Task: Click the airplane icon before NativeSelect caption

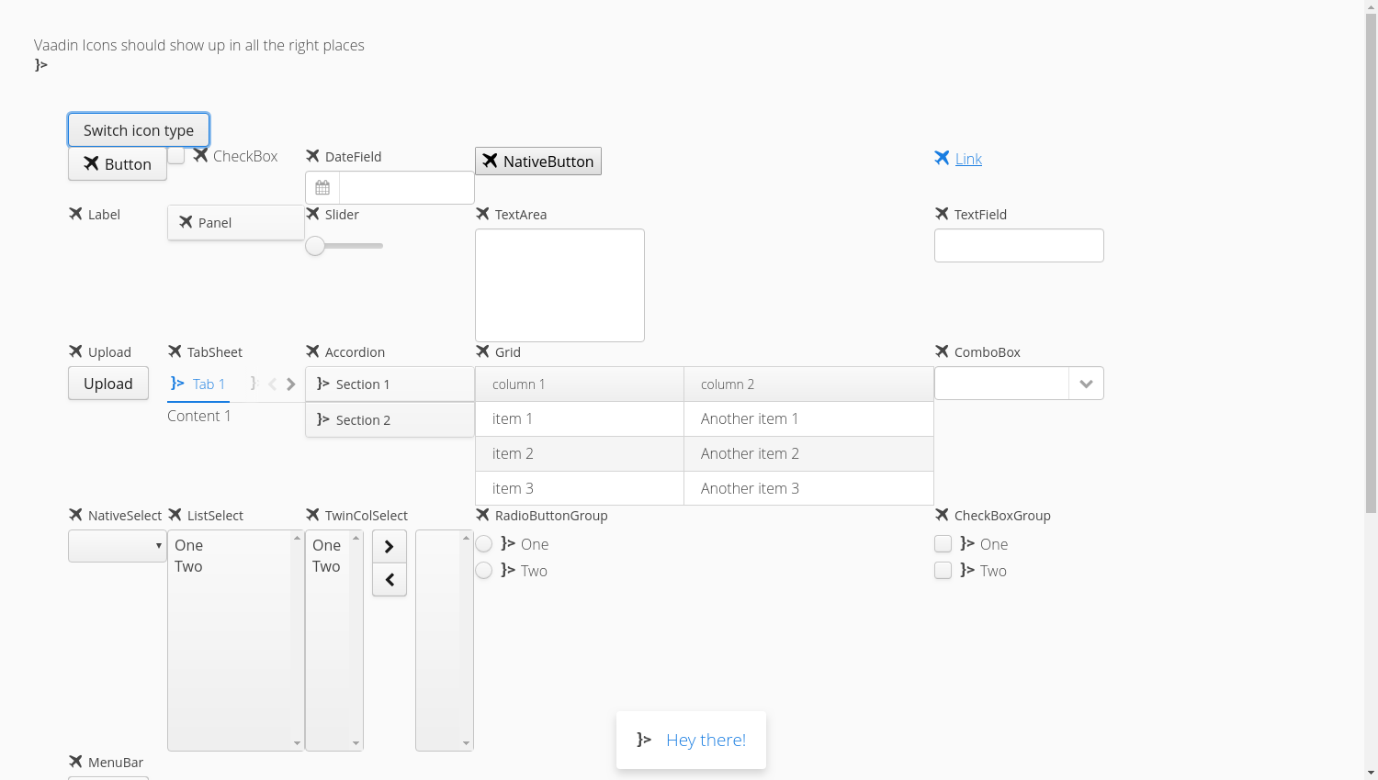Action: [x=75, y=515]
